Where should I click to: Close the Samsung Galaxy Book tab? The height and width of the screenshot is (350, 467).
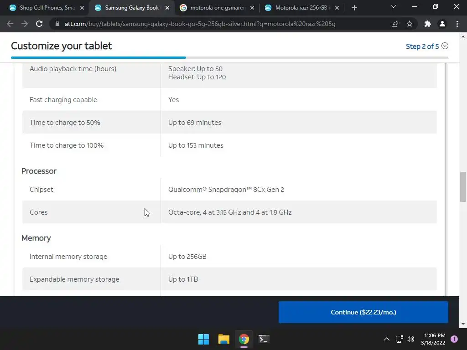(x=167, y=8)
